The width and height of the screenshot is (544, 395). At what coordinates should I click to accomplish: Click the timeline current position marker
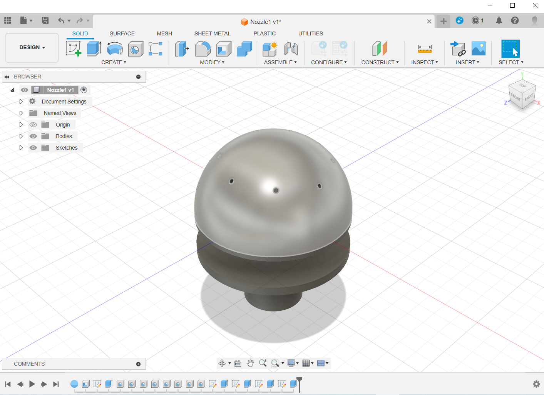(299, 384)
